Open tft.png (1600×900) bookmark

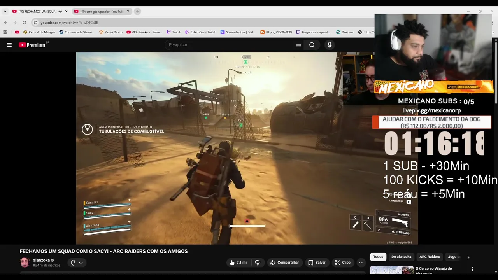tap(276, 32)
